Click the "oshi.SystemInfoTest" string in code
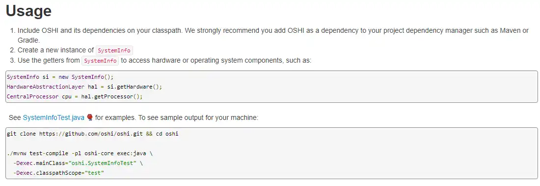The width and height of the screenshot is (540, 186). 101,163
